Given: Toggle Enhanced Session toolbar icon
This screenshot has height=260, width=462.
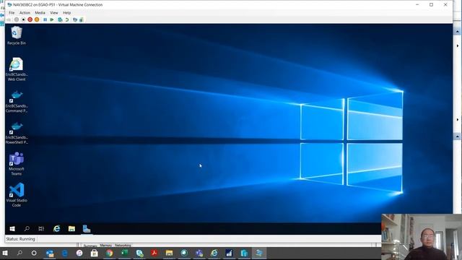Looking at the screenshot, I should click(x=75, y=19).
